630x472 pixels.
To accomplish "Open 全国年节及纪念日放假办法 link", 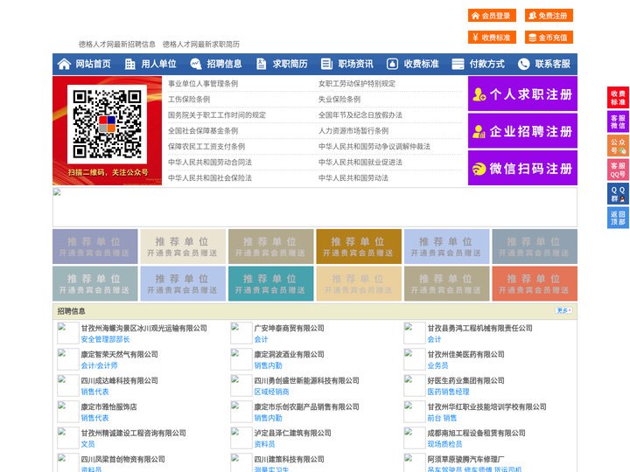I will point(360,115).
